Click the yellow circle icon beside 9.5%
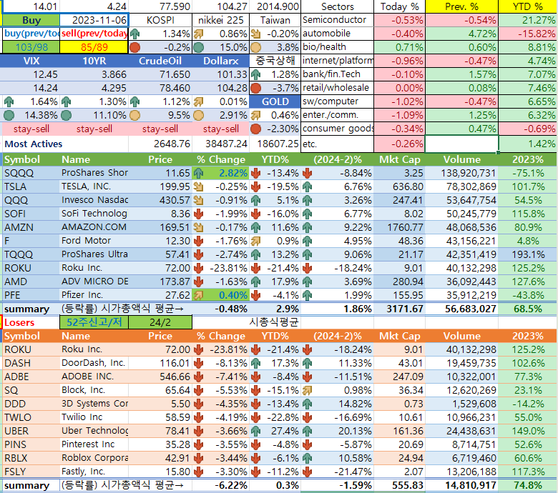Viewport: 558px width, 493px height. tap(135, 116)
